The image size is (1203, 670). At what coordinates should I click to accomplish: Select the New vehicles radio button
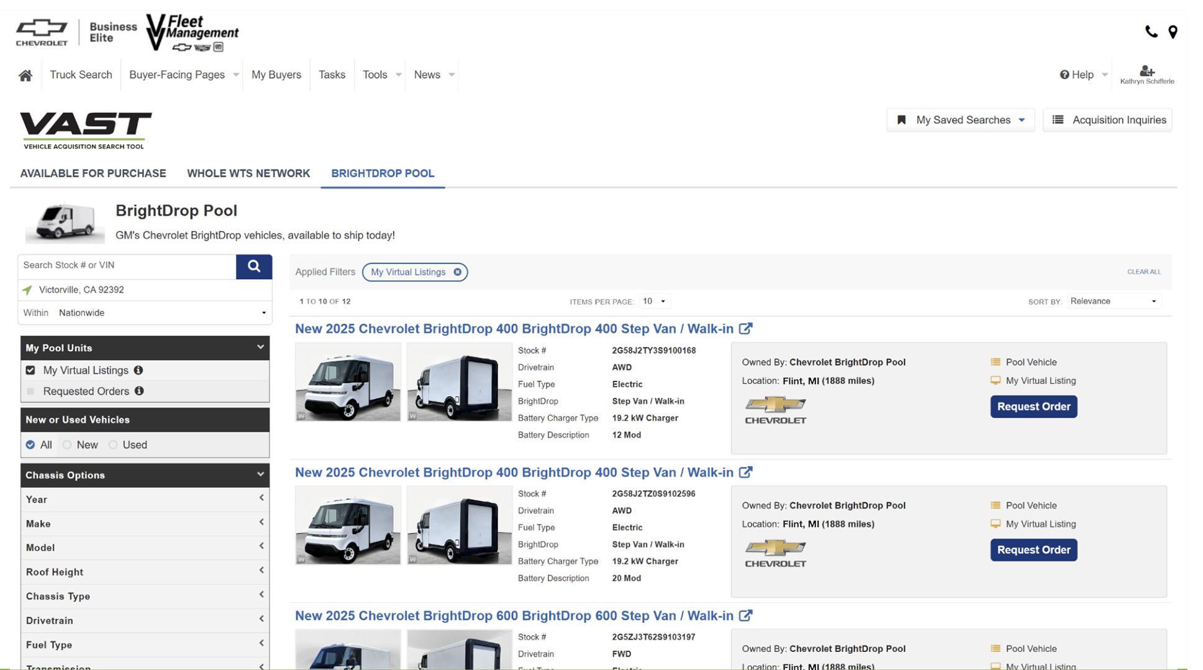click(x=67, y=445)
